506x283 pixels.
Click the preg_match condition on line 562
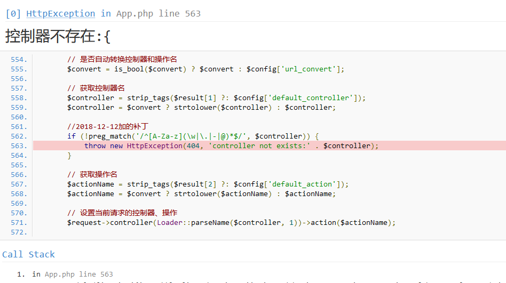(x=193, y=136)
